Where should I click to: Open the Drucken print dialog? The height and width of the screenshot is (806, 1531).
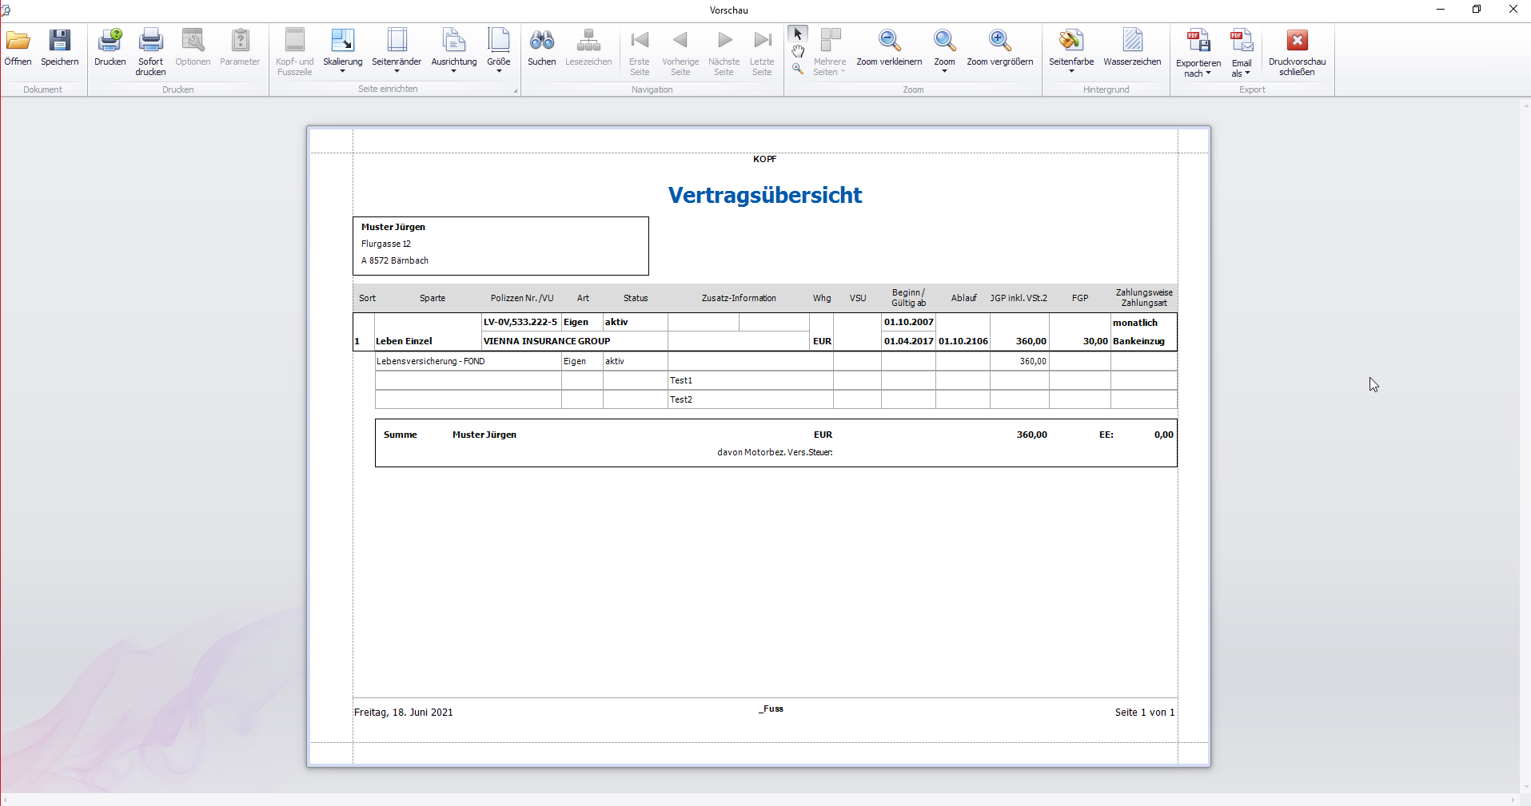point(110,48)
